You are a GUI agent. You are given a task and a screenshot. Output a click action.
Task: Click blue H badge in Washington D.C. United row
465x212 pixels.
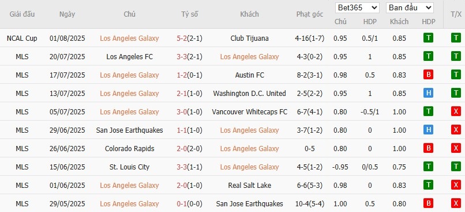click(x=428, y=93)
